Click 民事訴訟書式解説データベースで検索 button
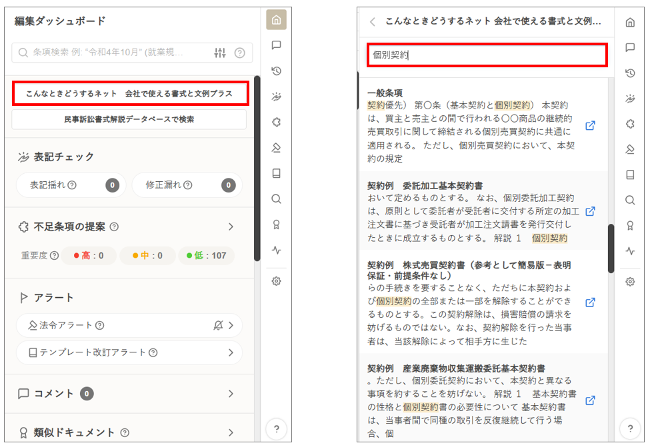 point(129,120)
